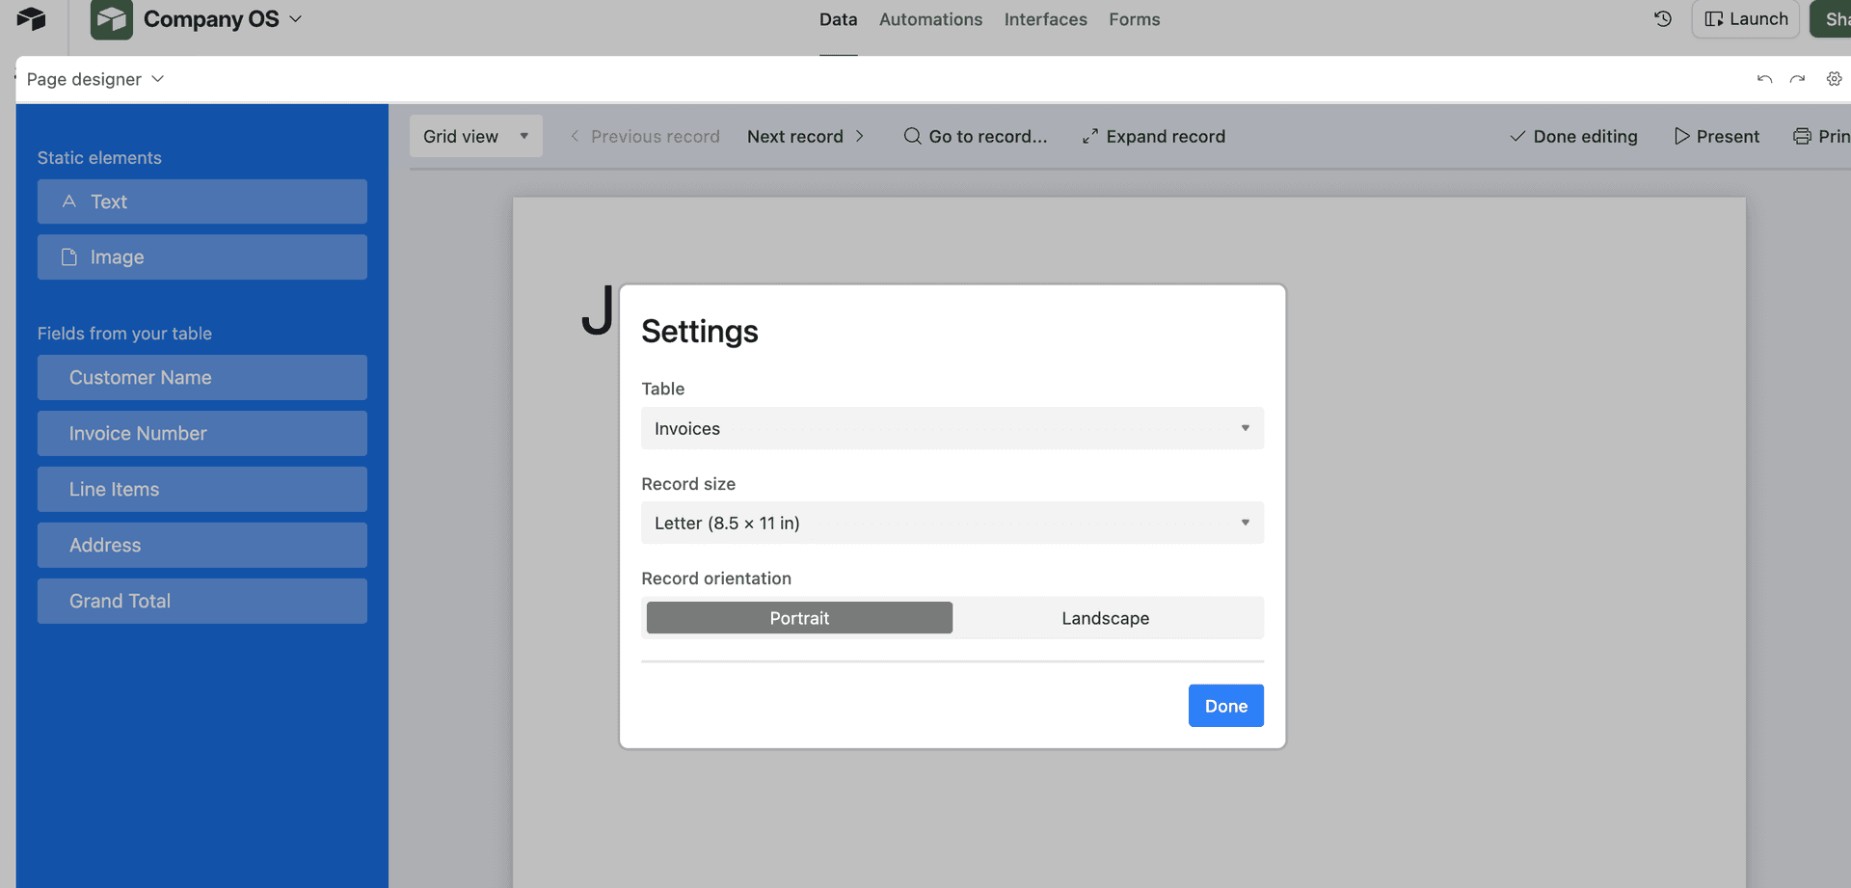The image size is (1851, 888).
Task: Open the snapshot history clock icon
Action: pos(1662,18)
